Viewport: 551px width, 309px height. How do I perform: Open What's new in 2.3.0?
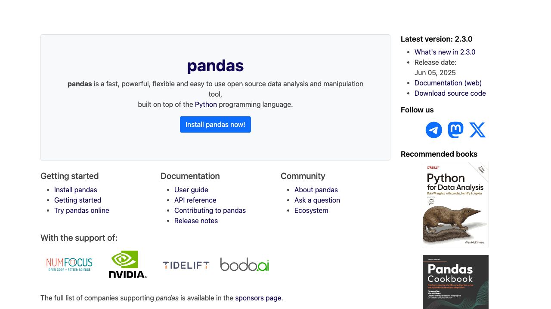(x=445, y=52)
